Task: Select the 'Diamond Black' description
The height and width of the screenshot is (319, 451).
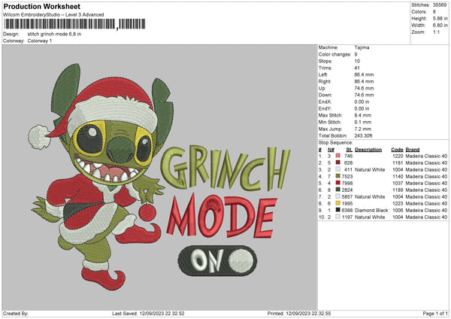Action: 371,210
